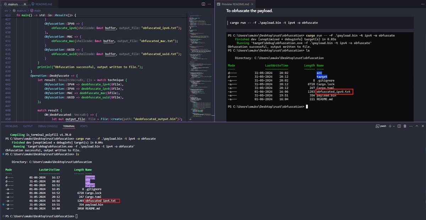Click the code minimap in main.rs
This screenshot has height=220, width=426.
pyautogui.click(x=199, y=53)
